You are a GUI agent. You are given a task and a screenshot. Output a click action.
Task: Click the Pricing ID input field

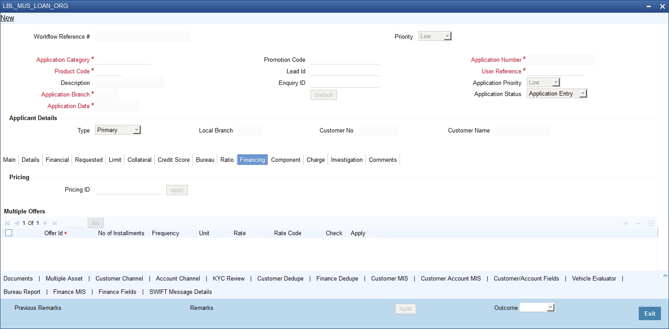[130, 190]
